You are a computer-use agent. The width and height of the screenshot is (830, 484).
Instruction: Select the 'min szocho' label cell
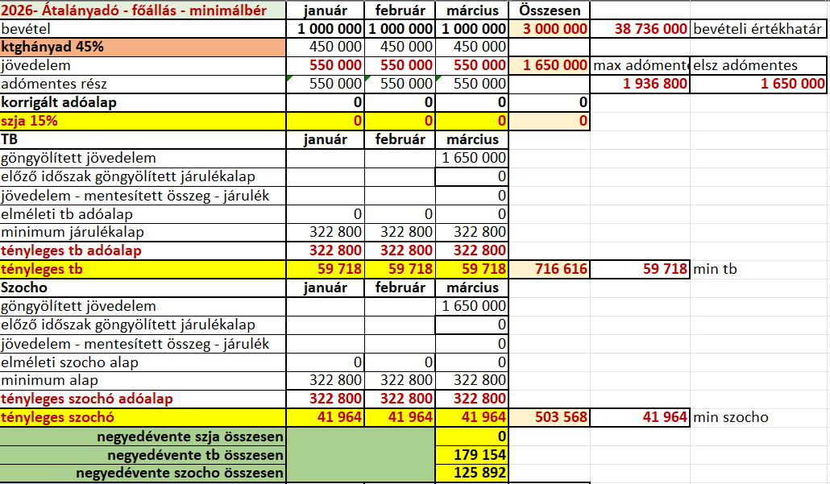coord(759,417)
